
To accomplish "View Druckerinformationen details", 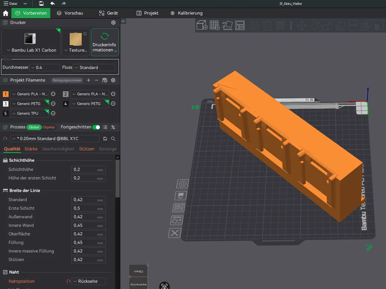I will click(x=105, y=42).
